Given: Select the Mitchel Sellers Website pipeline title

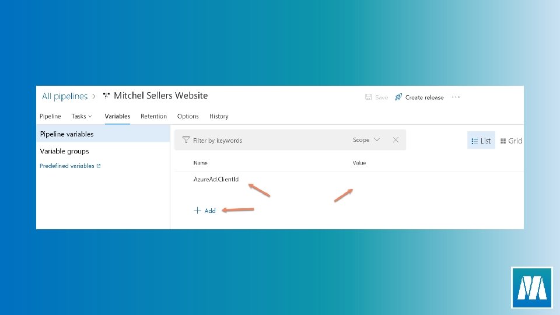Looking at the screenshot, I should [161, 96].
